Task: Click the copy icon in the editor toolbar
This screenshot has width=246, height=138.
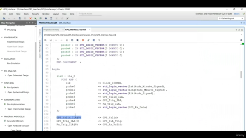Action: [x=72, y=40]
